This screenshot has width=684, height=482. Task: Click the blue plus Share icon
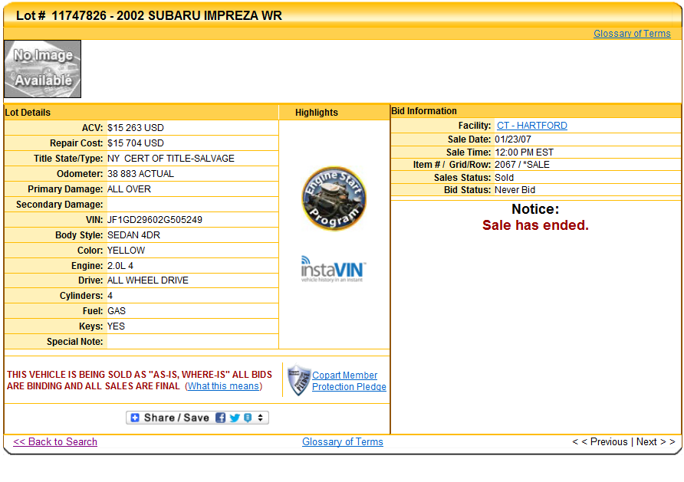[135, 418]
